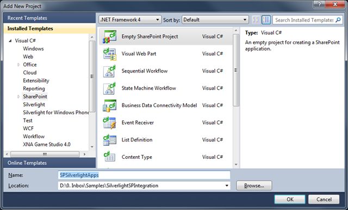
Task: Click template list scrollbar down arrow
Action: coord(236,164)
